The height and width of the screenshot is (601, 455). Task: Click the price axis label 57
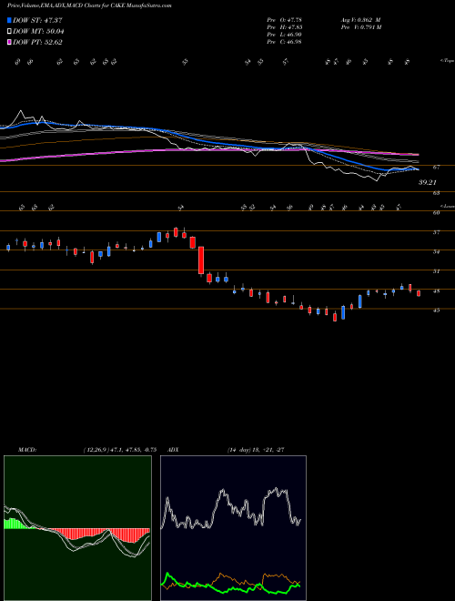tap(436, 232)
